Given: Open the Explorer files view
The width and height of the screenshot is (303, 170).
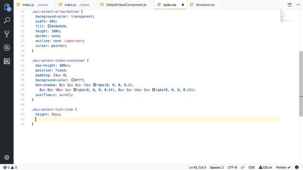Looking at the screenshot, I should point(7,7).
